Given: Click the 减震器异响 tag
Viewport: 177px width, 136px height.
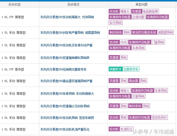Looking at the screenshot, I should pyautogui.click(x=165, y=32).
